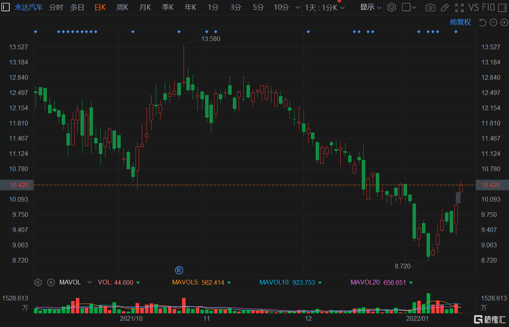
Task: Open the 1天:1分K period dropdown
Action: (325, 7)
